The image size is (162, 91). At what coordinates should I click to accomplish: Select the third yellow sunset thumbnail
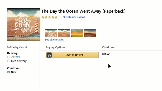pyautogui.click(x=77, y=33)
